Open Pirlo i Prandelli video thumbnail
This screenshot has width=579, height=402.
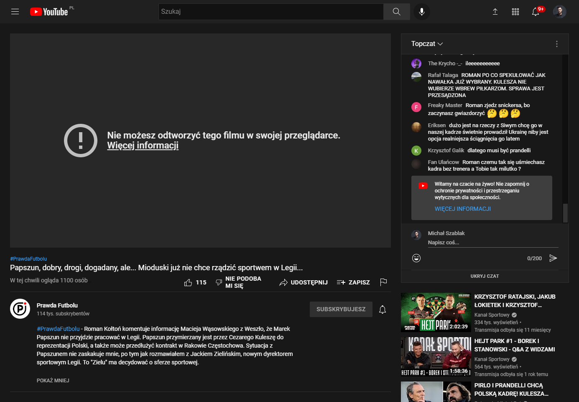(x=436, y=392)
